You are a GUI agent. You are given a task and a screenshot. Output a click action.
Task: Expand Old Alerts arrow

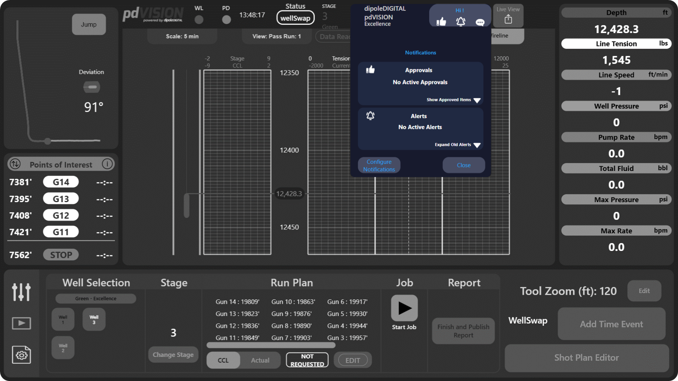pos(477,145)
